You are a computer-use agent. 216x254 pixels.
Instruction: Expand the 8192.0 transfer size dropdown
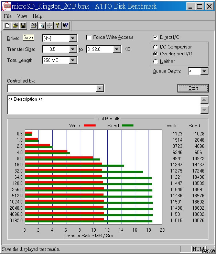117,49
